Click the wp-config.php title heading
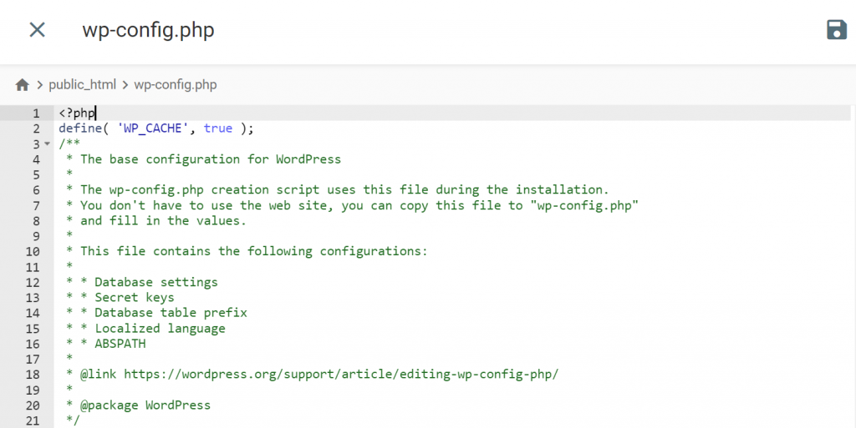Viewport: 856px width, 428px height. click(x=148, y=30)
